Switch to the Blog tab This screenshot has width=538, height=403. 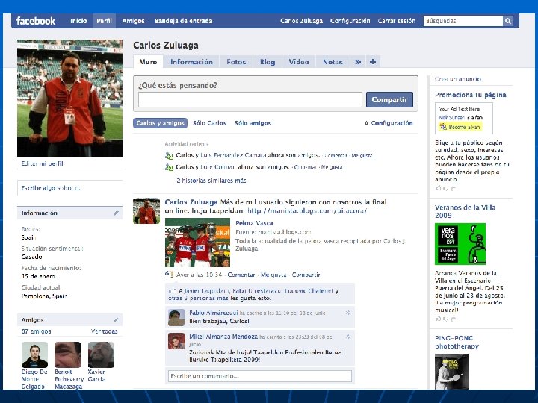pos(268,62)
